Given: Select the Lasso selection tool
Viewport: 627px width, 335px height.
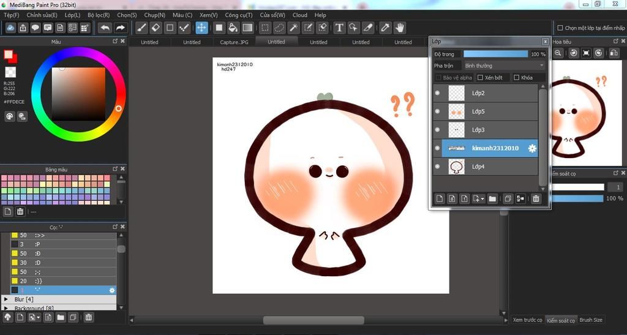Looking at the screenshot, I should 279,28.
